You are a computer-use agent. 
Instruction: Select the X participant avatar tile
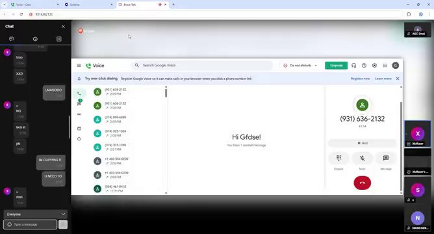(418, 134)
